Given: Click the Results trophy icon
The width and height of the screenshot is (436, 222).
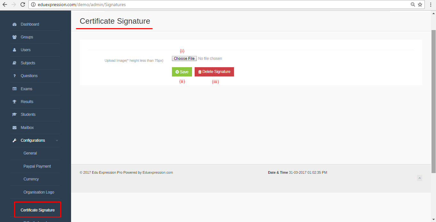Looking at the screenshot, I should 14,102.
